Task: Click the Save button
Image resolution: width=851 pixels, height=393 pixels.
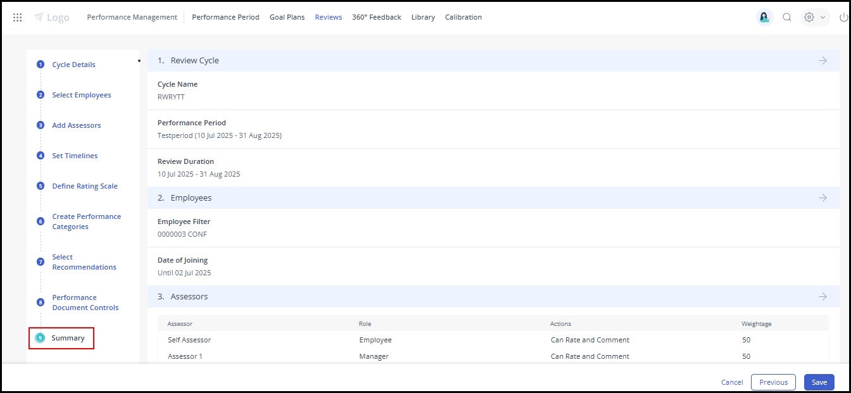Action: [x=819, y=382]
